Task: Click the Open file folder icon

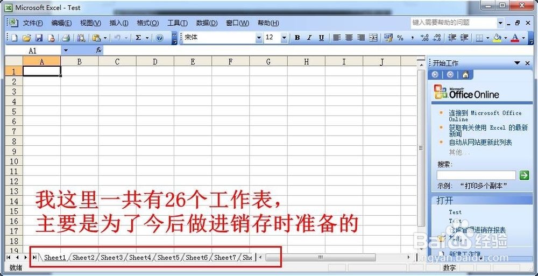Action: point(27,38)
